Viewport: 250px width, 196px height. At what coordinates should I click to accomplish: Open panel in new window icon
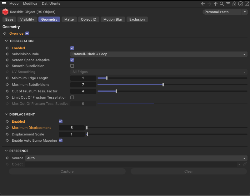pyautogui.click(x=247, y=3)
